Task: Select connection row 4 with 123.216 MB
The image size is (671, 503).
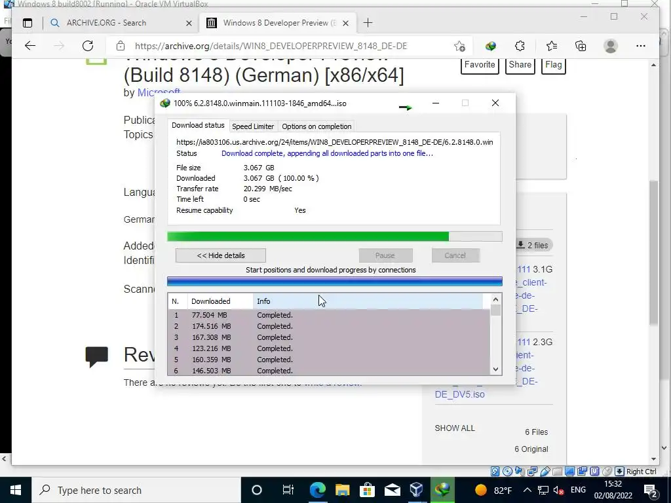Action: click(329, 348)
